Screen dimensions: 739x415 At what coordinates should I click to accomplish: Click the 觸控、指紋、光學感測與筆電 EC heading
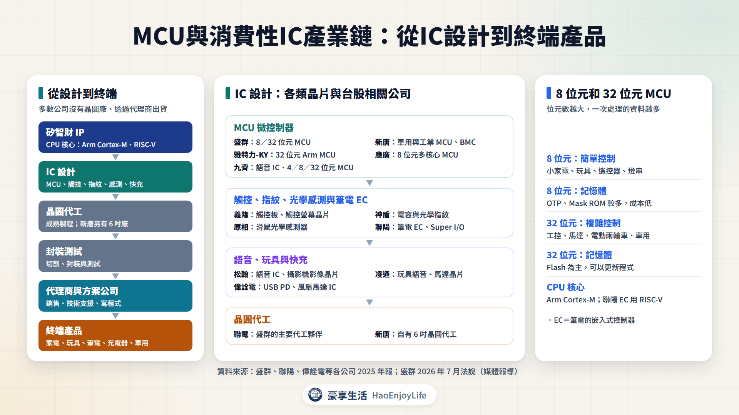[301, 200]
